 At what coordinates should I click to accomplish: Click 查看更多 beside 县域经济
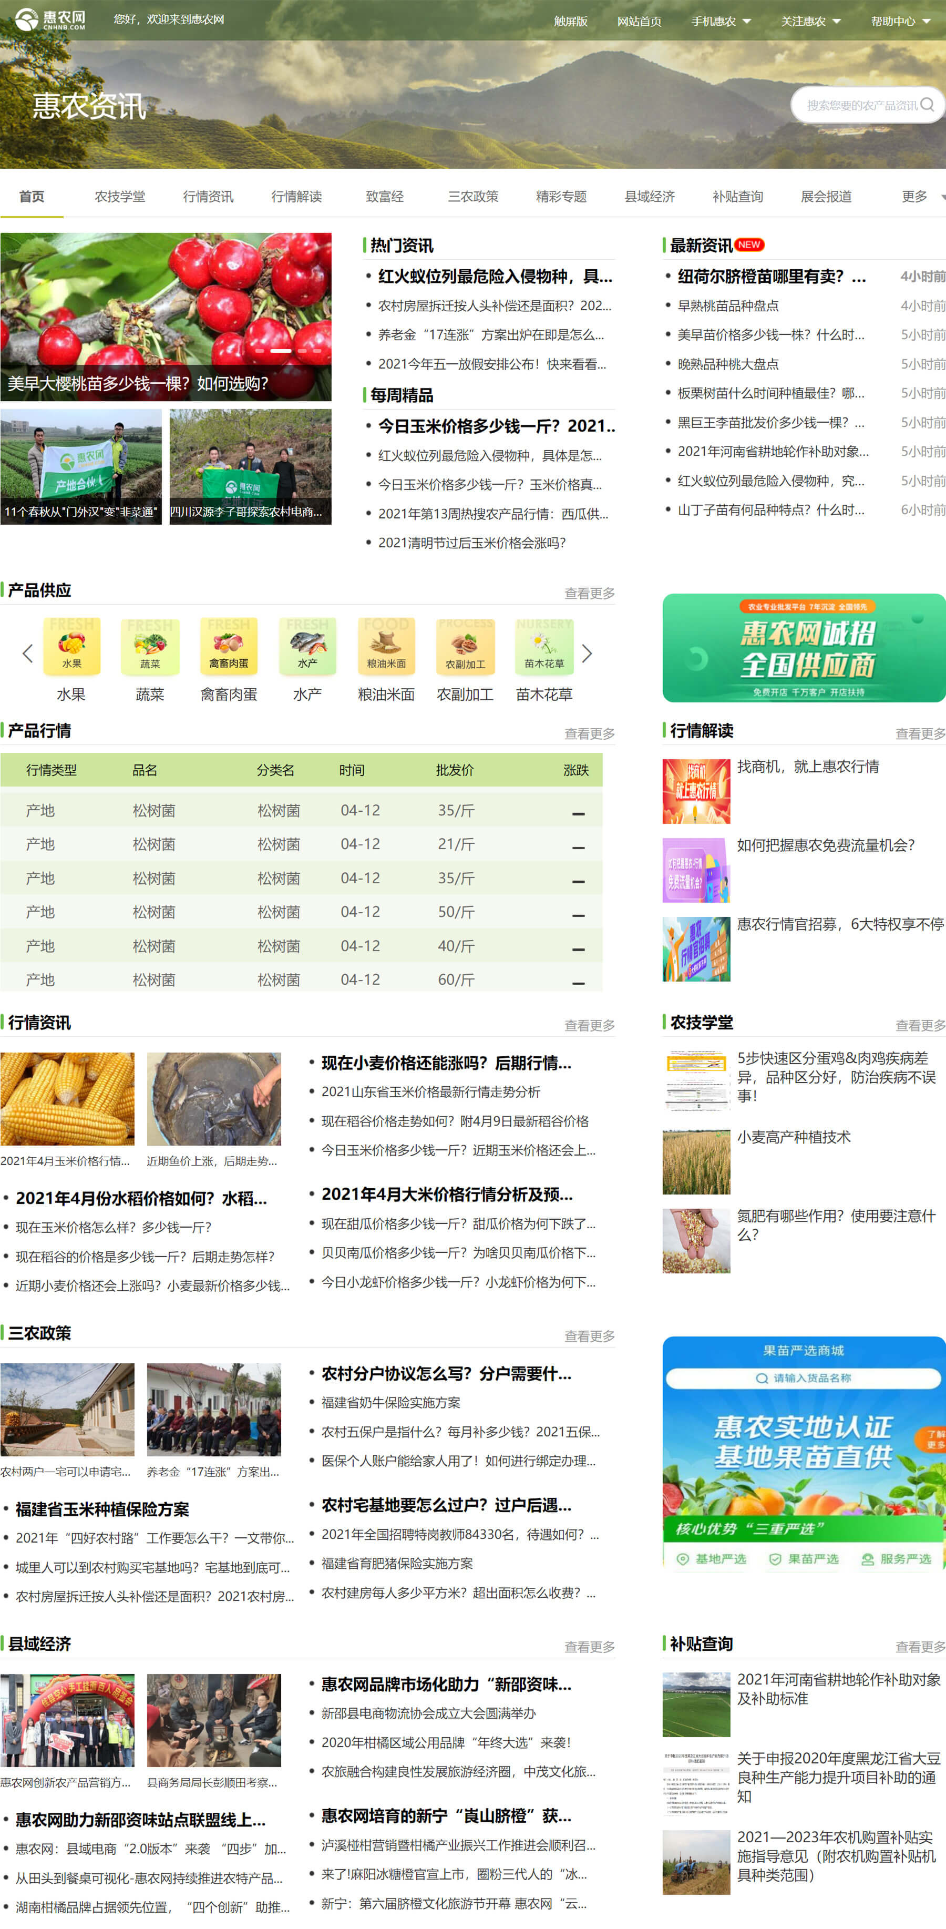589,1647
